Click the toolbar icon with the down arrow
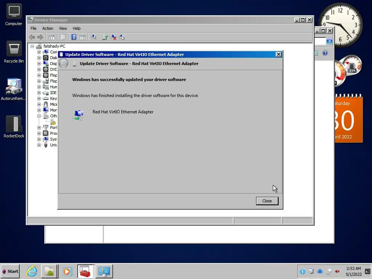Viewport: 372px width, 279px height. pos(122,37)
